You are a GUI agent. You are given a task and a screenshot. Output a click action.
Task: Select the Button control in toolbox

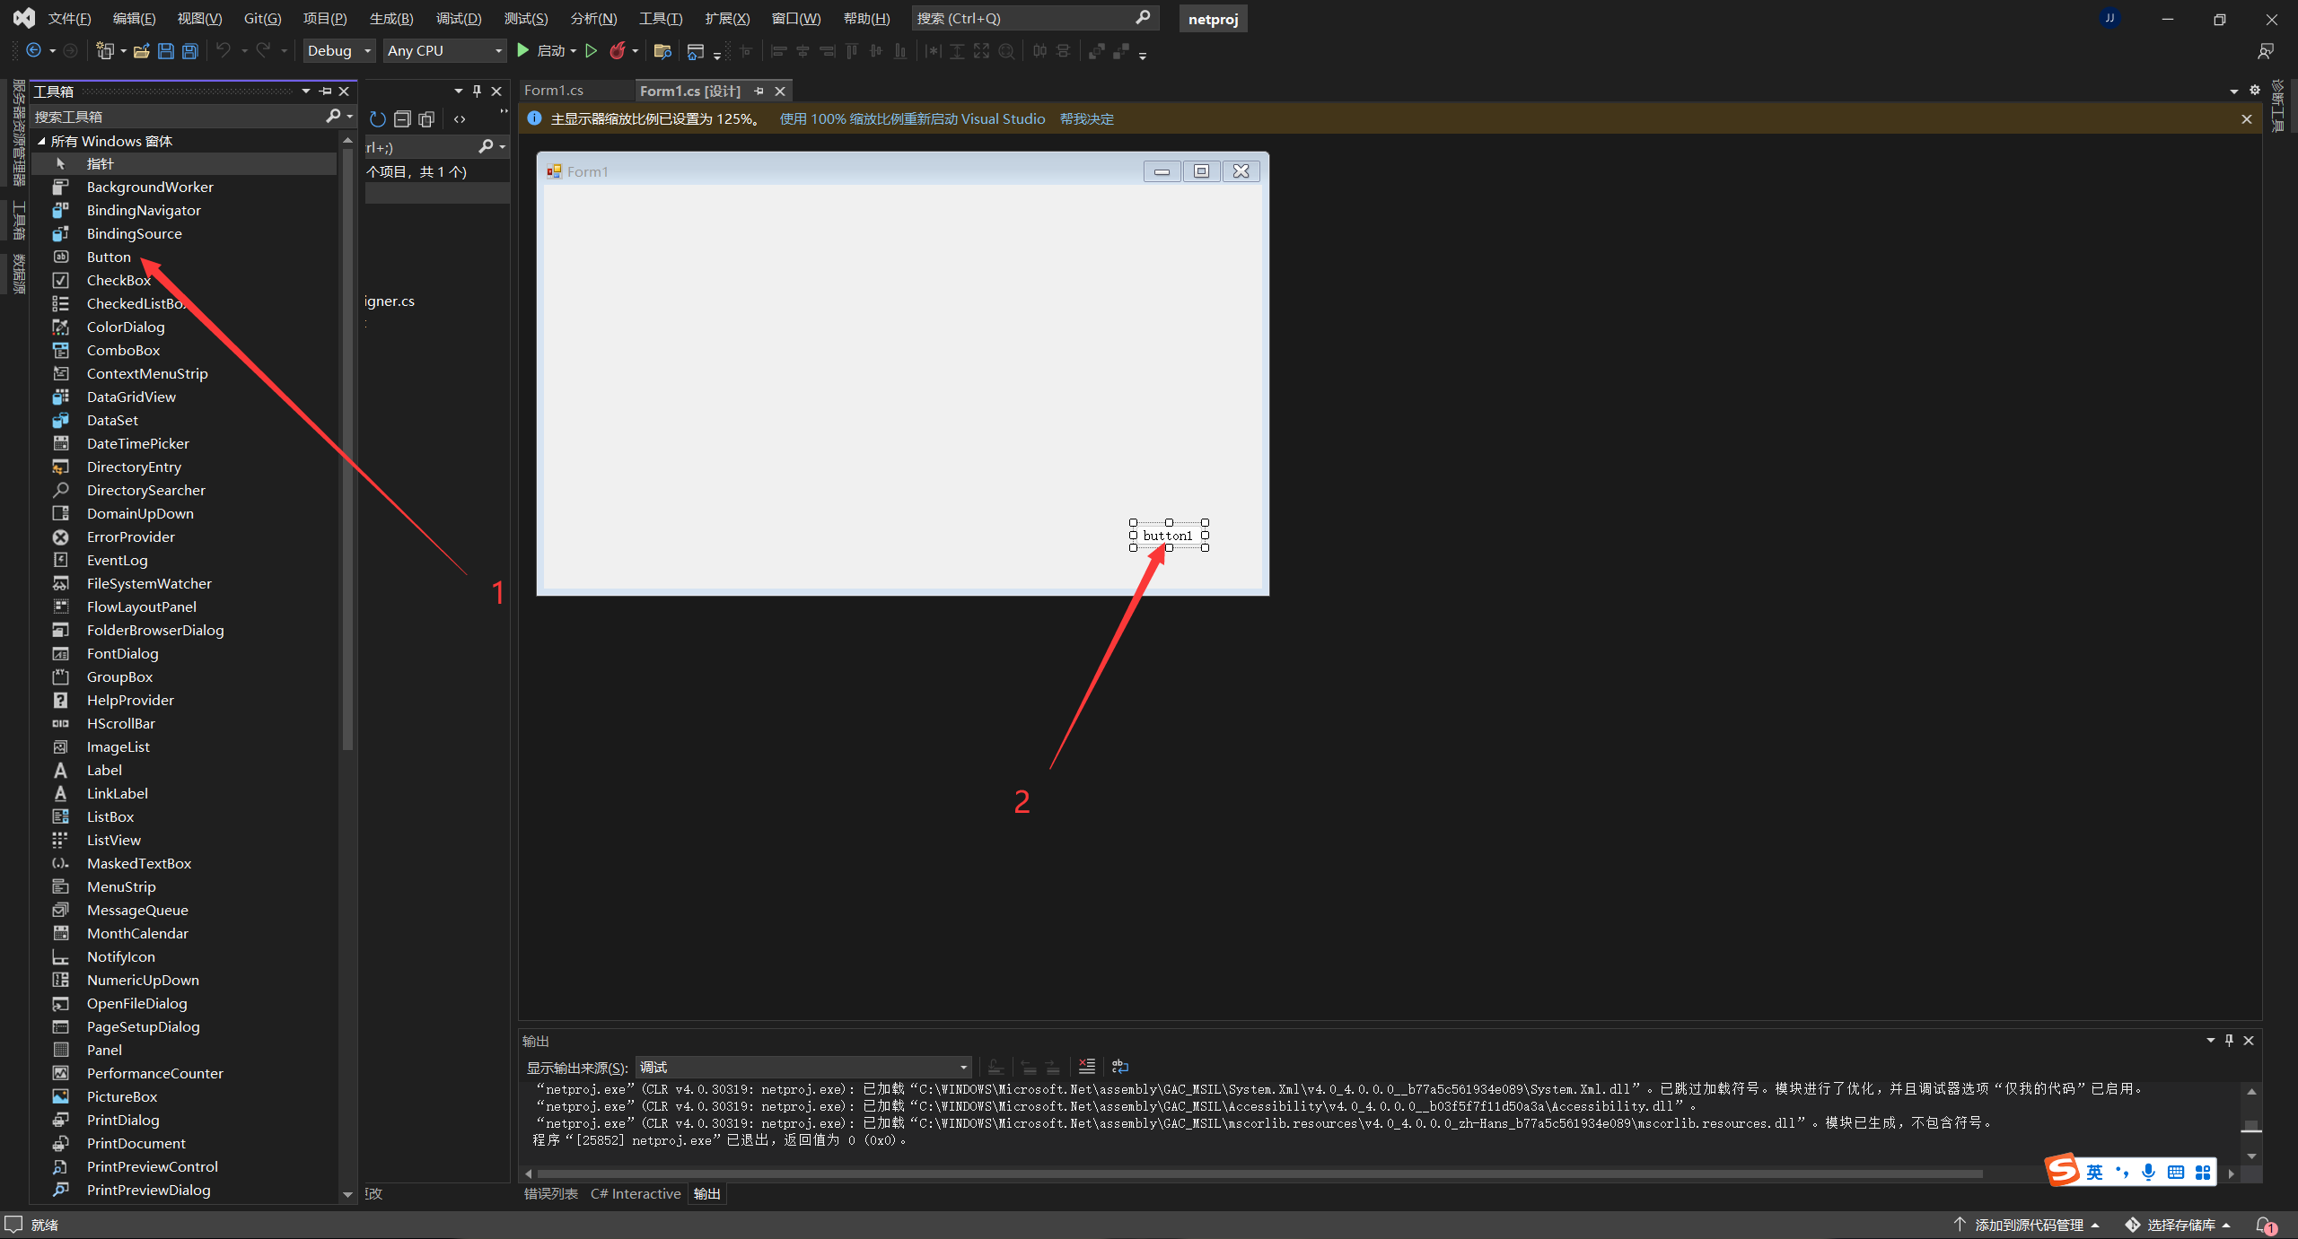109,257
